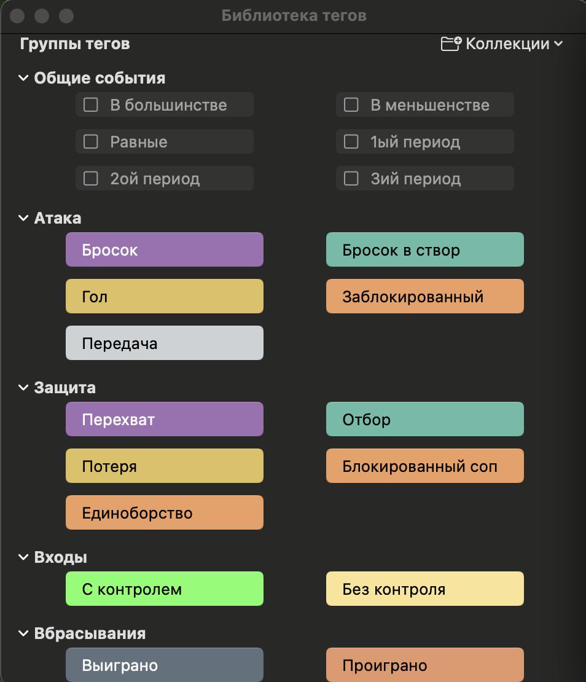The image size is (586, 682).
Task: Collapse the Входы group
Action: click(23, 557)
